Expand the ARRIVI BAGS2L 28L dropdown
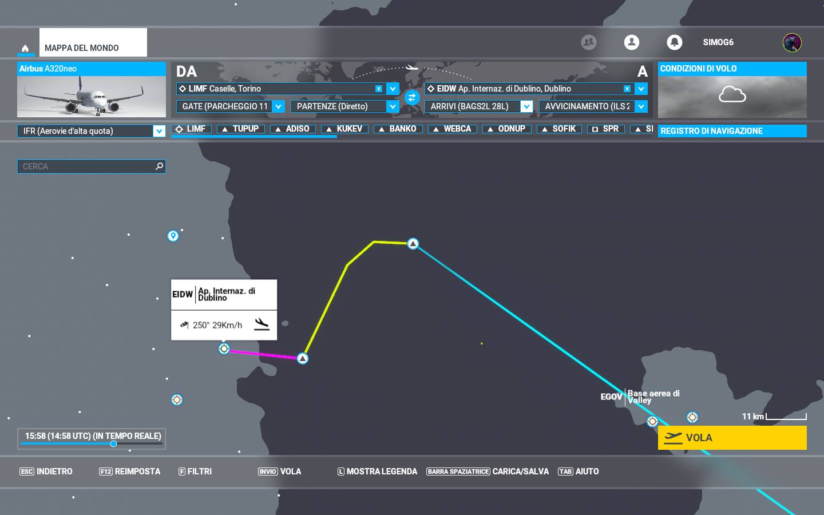The image size is (824, 515). (x=526, y=106)
